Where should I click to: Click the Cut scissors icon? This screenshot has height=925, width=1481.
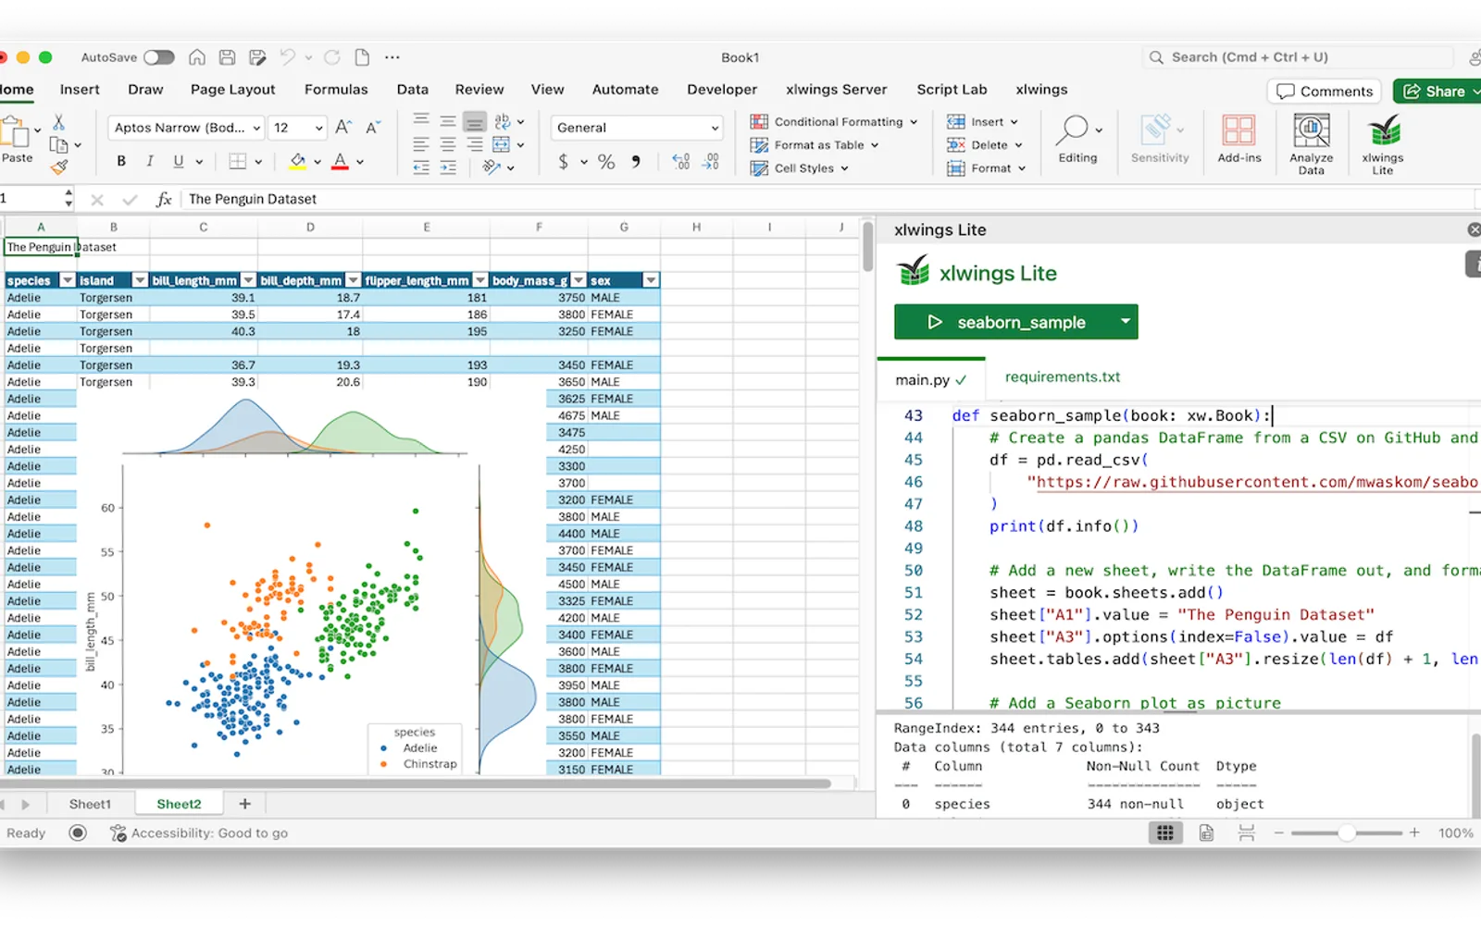coord(58,122)
